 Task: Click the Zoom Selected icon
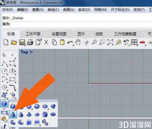[x=118, y=42]
